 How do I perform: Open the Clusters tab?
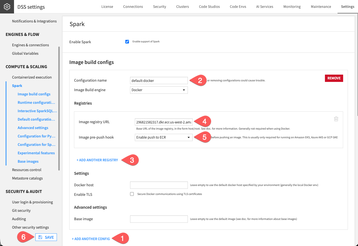[x=183, y=7]
